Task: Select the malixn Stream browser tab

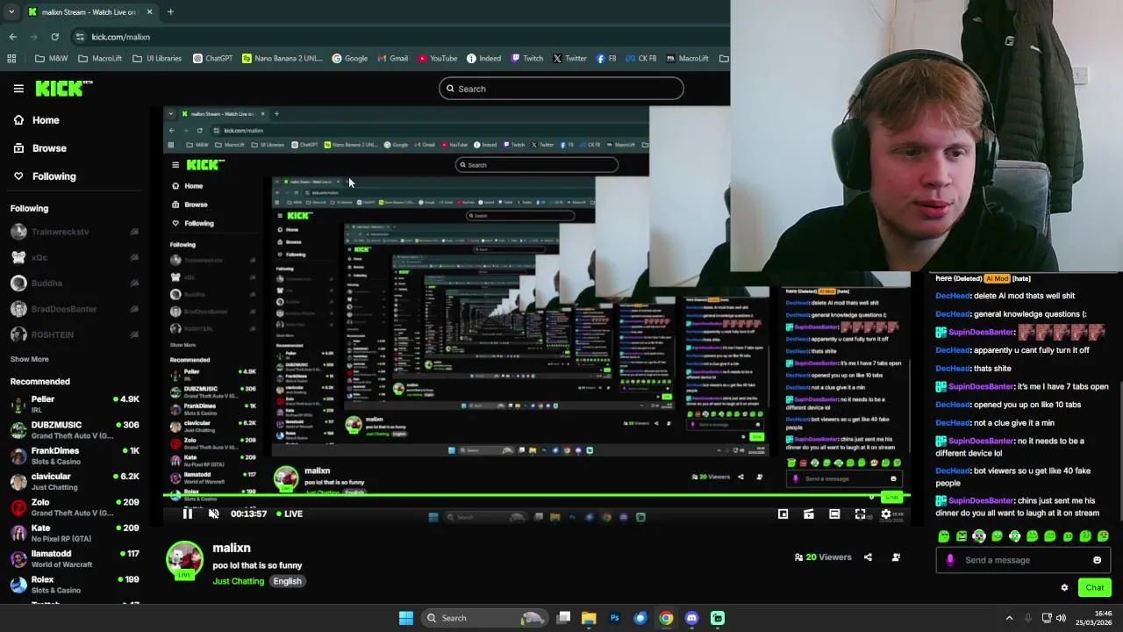Action: tap(89, 12)
